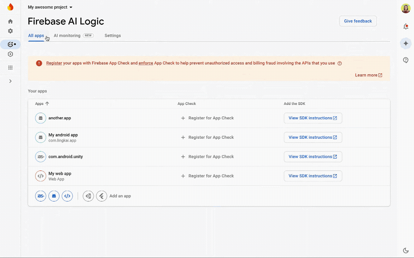
Task: Click the Firebase flame logo
Action: [x=10, y=7]
